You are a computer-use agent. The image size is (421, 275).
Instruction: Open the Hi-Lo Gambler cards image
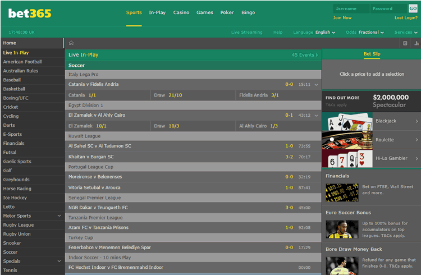tap(347, 158)
